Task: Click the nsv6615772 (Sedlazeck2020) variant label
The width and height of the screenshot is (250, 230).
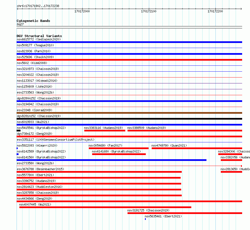Action: pyautogui.click(x=39, y=39)
